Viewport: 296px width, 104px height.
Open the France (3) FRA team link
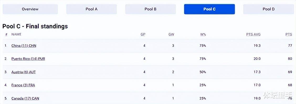23,85
